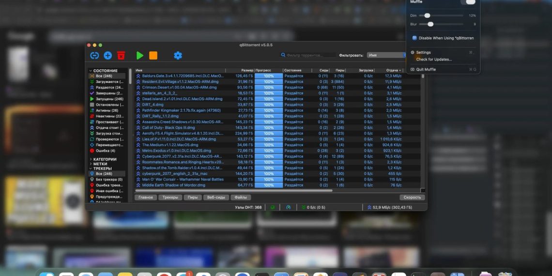The height and width of the screenshot is (276, 552).
Task: Click the blue add torrent file icon
Action: tap(107, 56)
